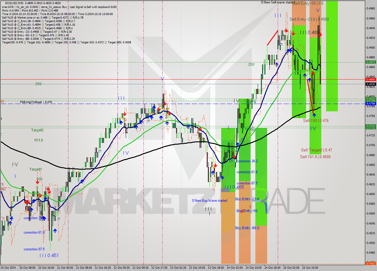Click the '14 Oct 18:00' time axis label

coord(272,268)
